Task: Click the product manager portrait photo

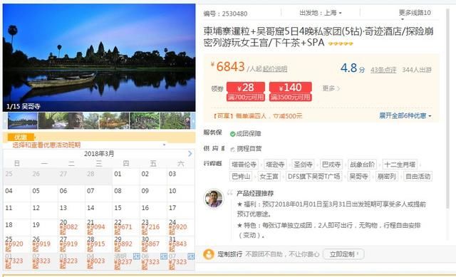Action: pyautogui.click(x=214, y=199)
